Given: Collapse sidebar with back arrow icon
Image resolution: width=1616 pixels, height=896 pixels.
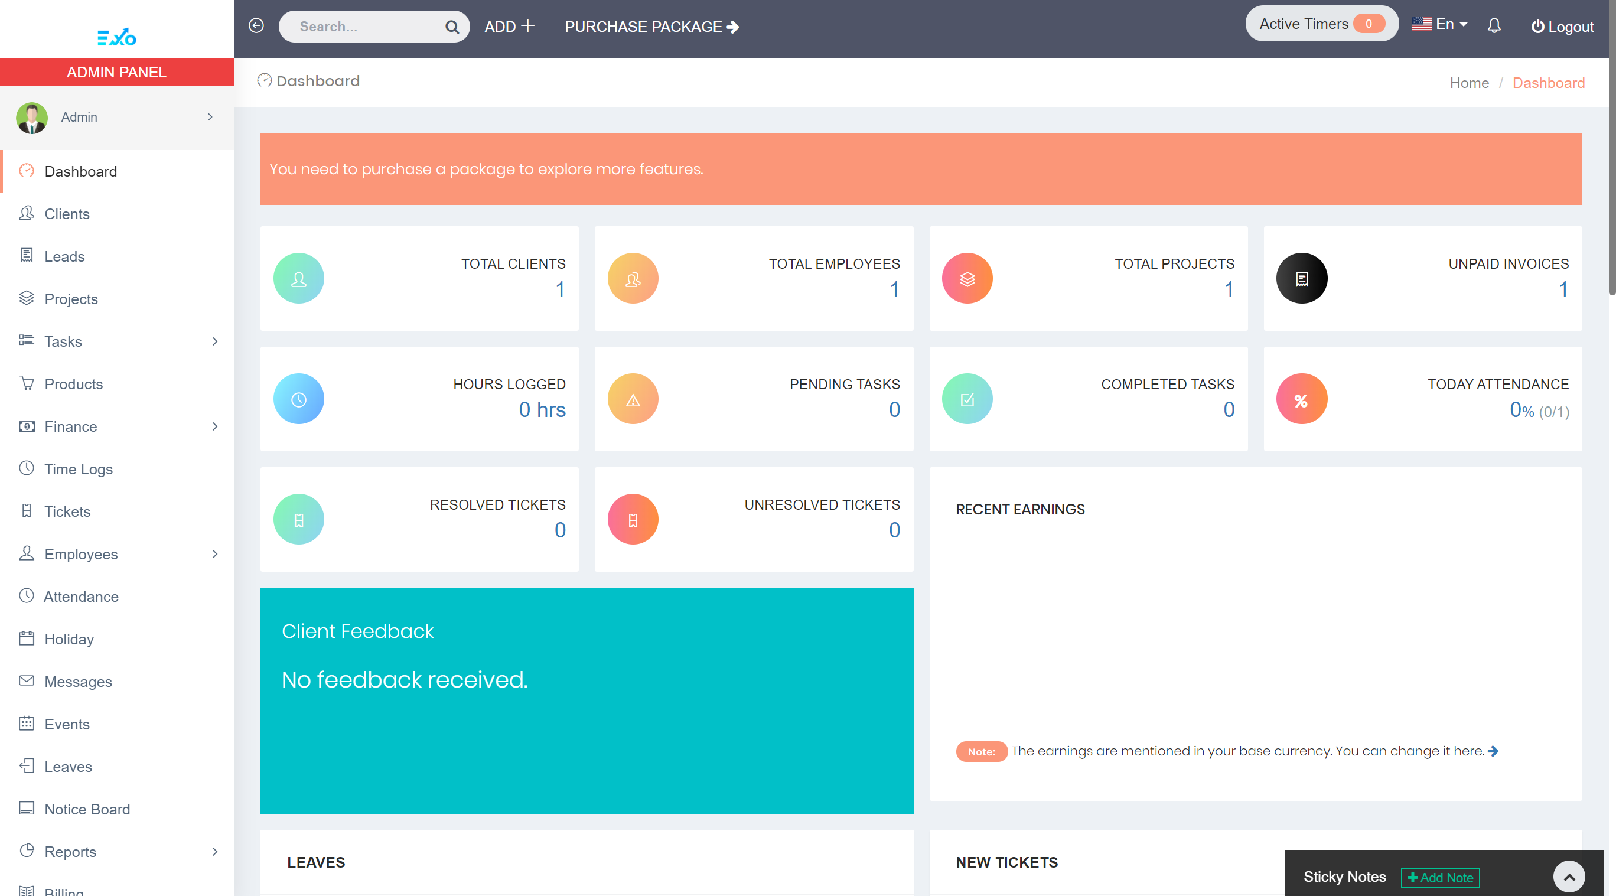Looking at the screenshot, I should click(x=256, y=26).
